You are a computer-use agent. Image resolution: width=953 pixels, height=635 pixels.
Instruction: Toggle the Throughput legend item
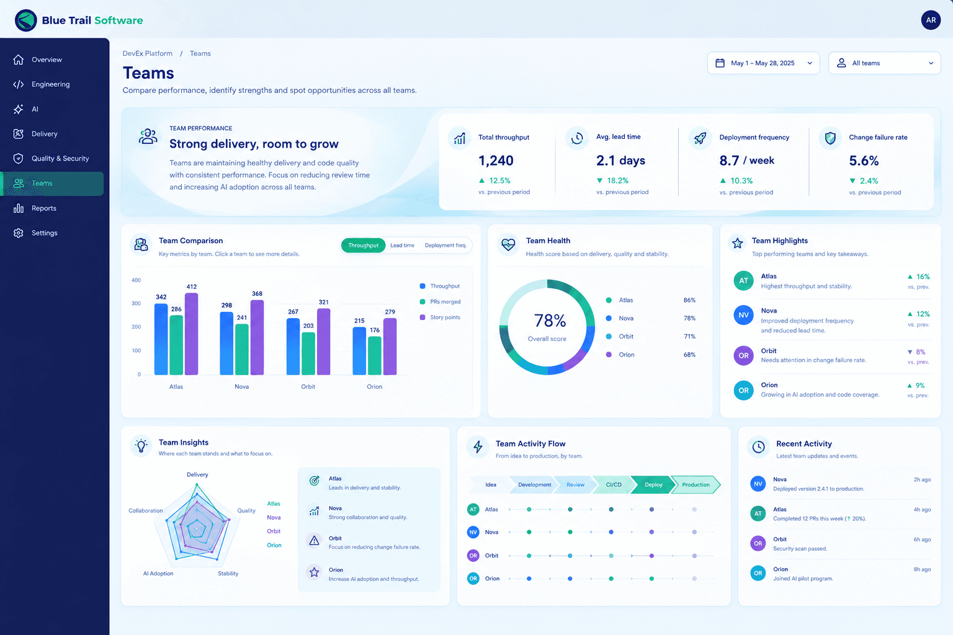point(440,286)
